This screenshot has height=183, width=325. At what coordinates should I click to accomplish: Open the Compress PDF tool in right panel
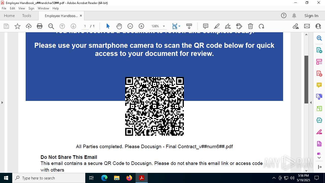point(319,120)
